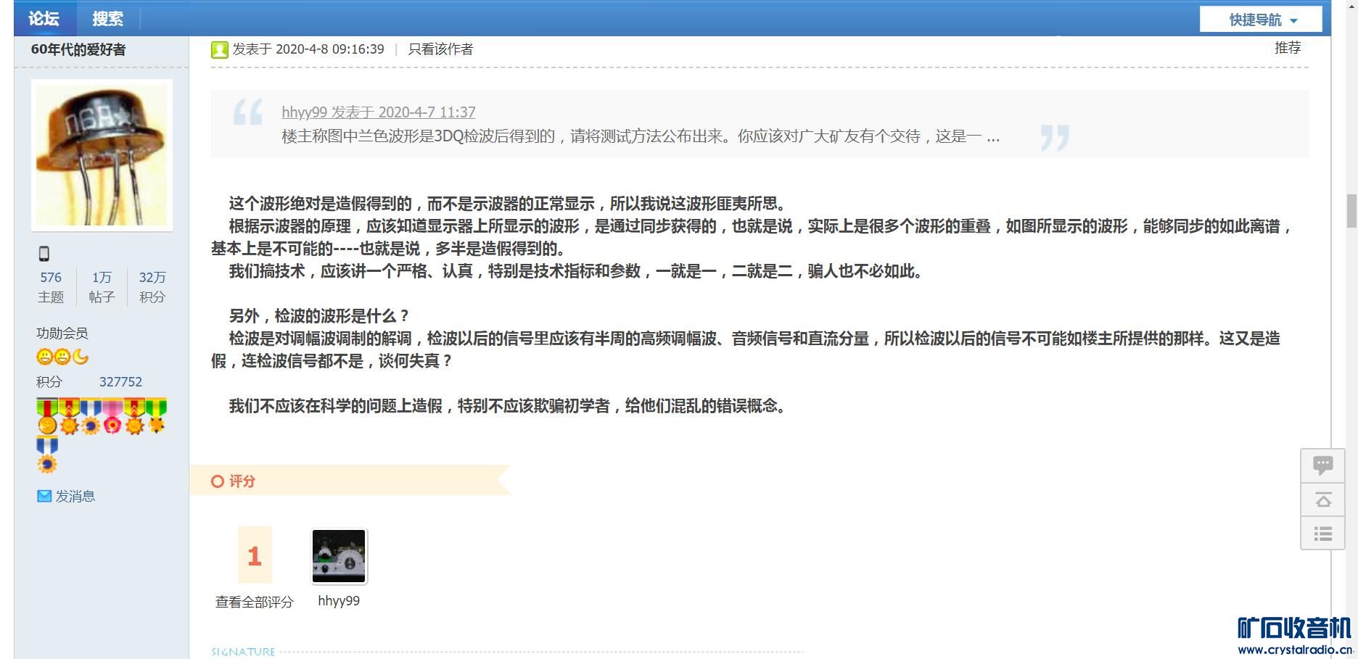Click the red circle icon beside 评分
This screenshot has width=1358, height=659.
pos(218,481)
